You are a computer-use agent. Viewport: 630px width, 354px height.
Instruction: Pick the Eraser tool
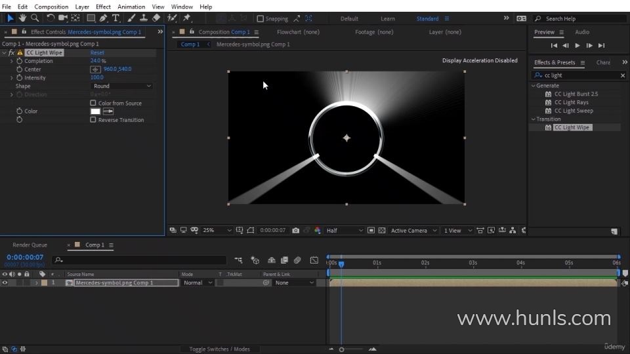click(156, 18)
